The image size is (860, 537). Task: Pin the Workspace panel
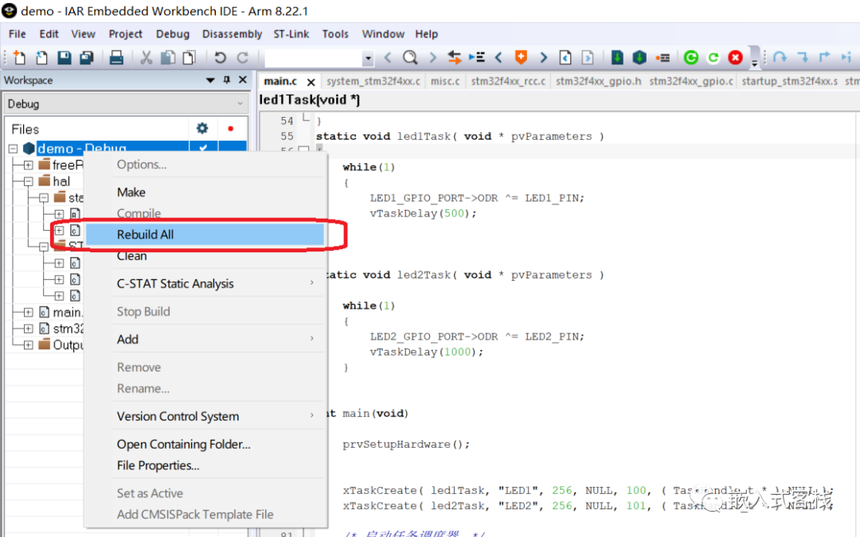tap(226, 80)
